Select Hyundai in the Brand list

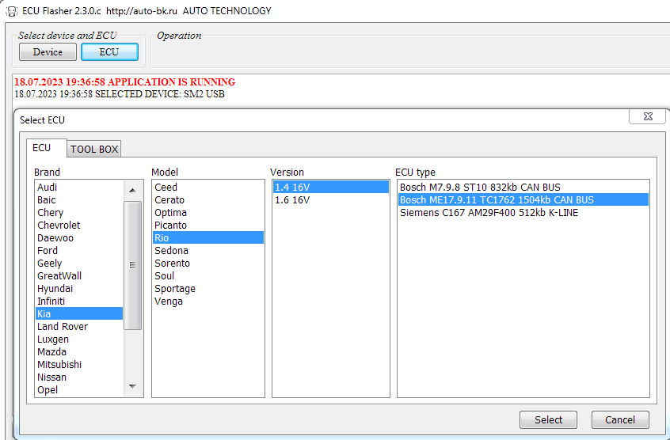[x=55, y=289]
